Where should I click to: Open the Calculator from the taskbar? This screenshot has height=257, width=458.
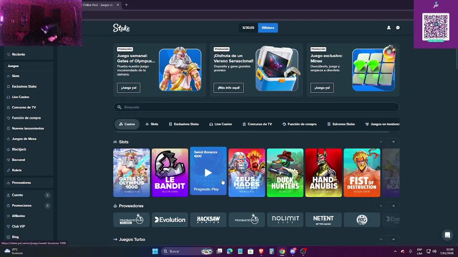(272, 251)
